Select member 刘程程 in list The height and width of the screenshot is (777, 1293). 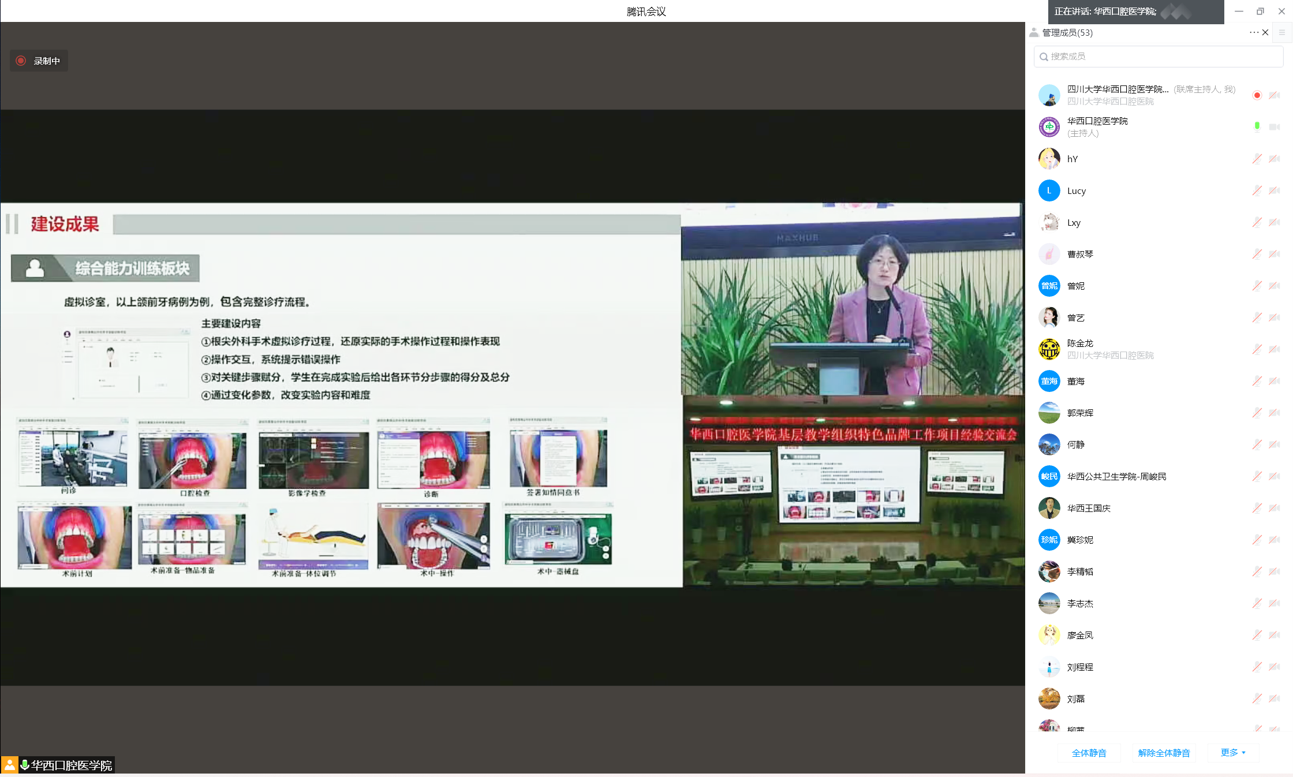[x=1159, y=667]
